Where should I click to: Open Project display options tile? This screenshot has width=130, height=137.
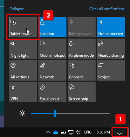click(x=111, y=70)
